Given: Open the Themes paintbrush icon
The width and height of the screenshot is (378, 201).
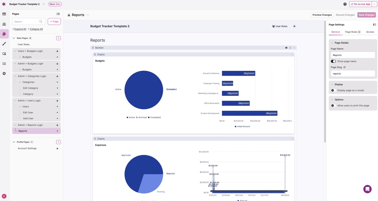Looking at the screenshot, I should pyautogui.click(x=4, y=44).
